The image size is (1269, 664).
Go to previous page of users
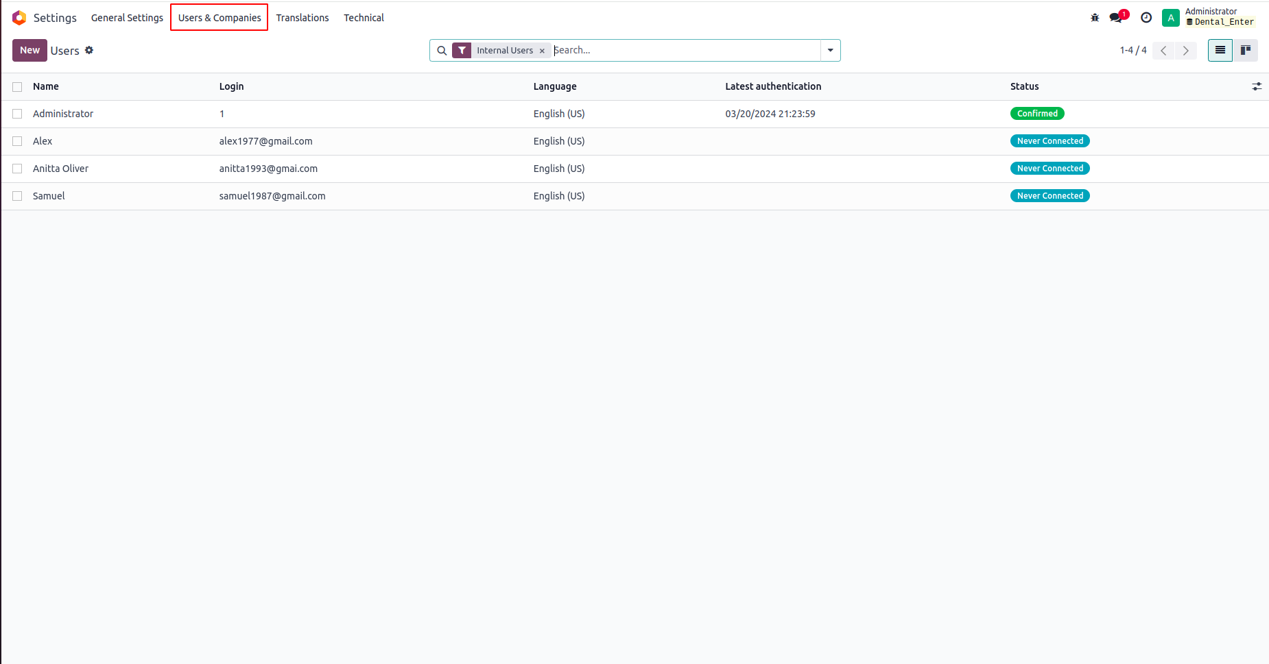tap(1163, 51)
